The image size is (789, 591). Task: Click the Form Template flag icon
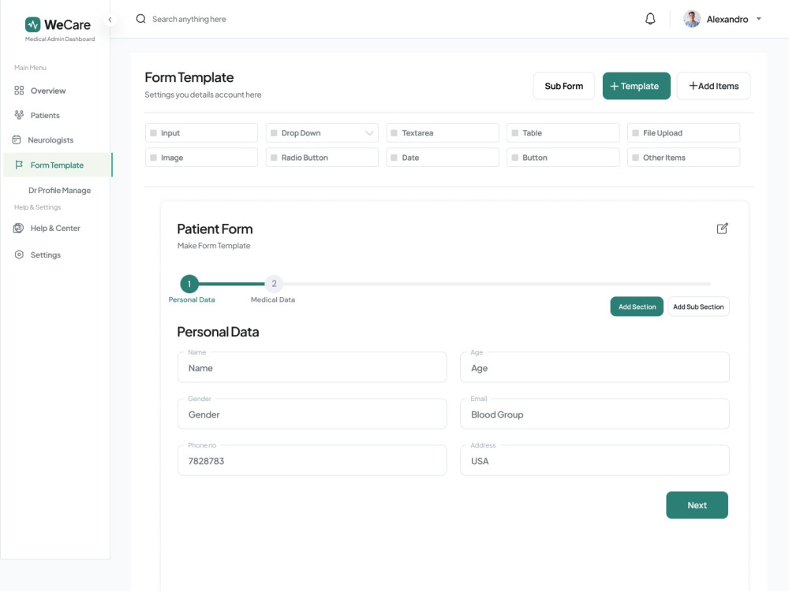pos(19,165)
